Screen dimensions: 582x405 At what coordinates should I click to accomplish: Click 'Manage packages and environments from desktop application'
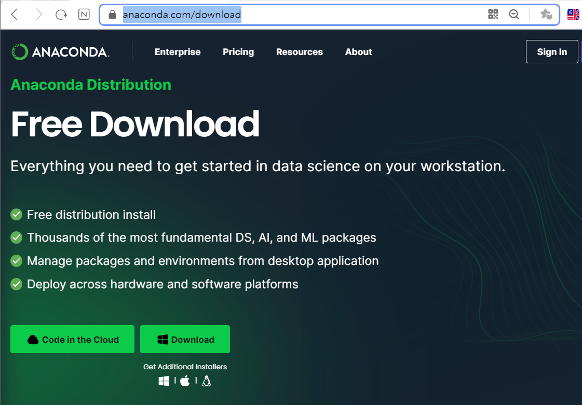[202, 261]
